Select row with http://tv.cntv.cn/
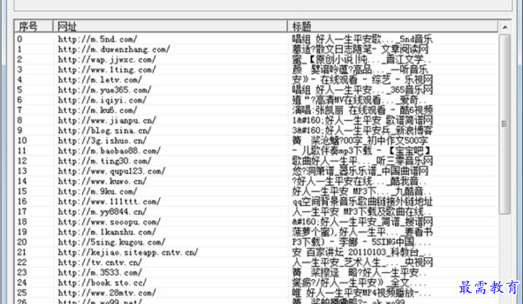The width and height of the screenshot is (523, 304). tap(256, 262)
